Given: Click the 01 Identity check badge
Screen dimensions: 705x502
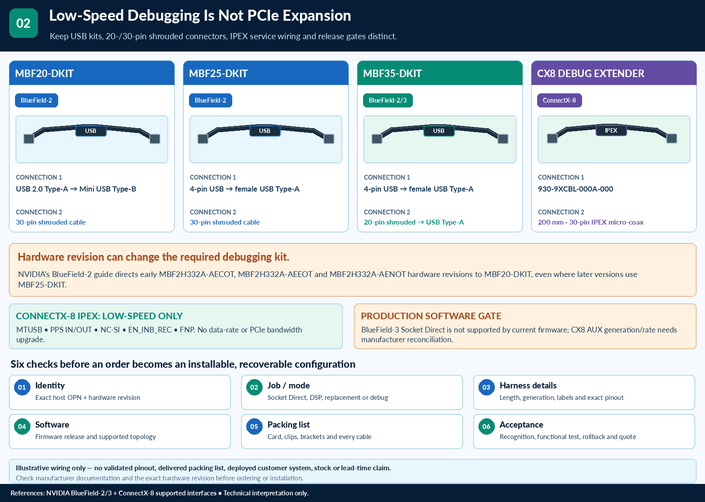Looking at the screenshot, I should (22, 388).
